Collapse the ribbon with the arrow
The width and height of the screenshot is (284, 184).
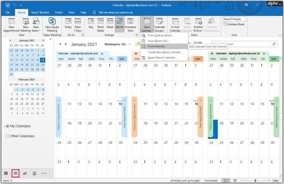coord(280,35)
